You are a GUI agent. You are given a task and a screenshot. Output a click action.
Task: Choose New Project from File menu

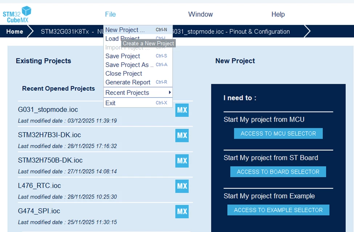(x=138, y=30)
